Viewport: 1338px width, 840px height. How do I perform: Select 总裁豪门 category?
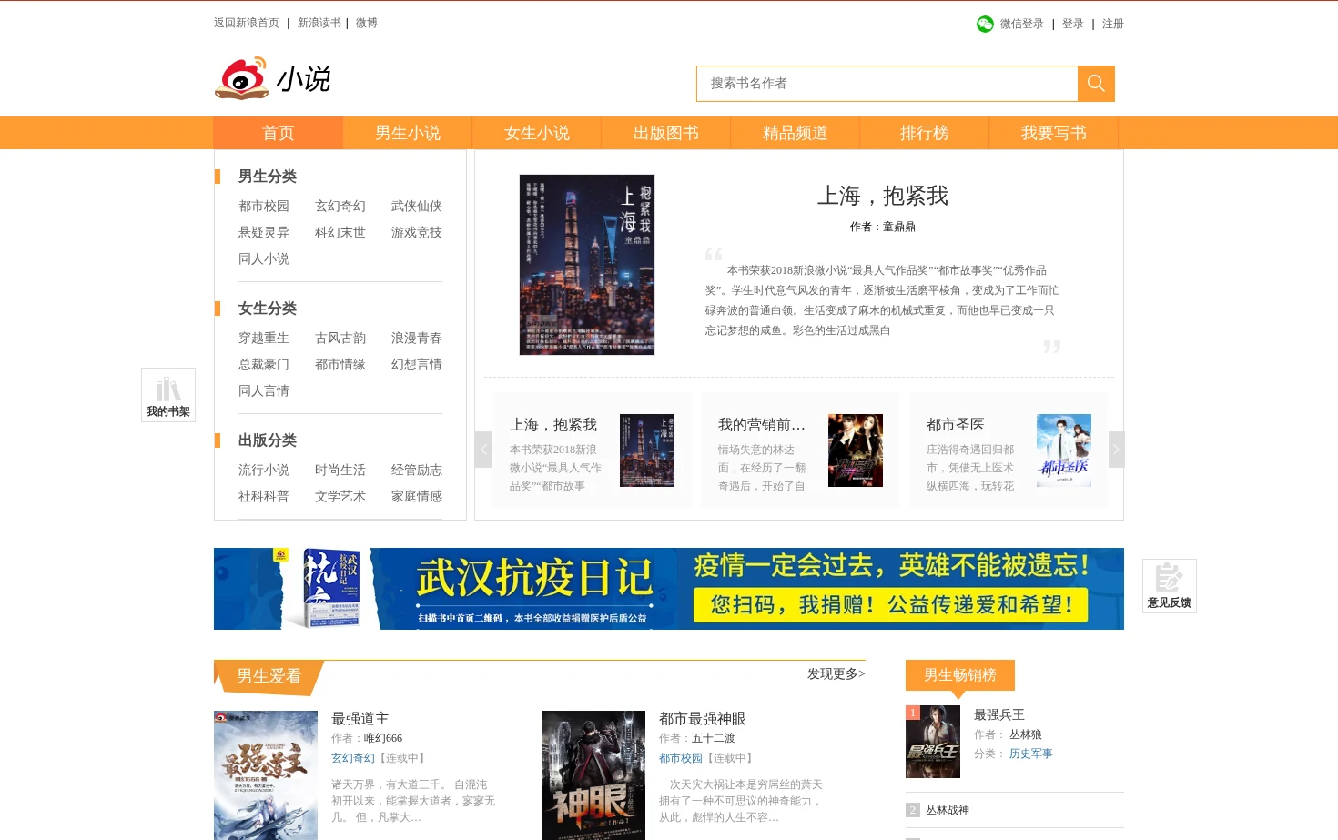pos(264,365)
